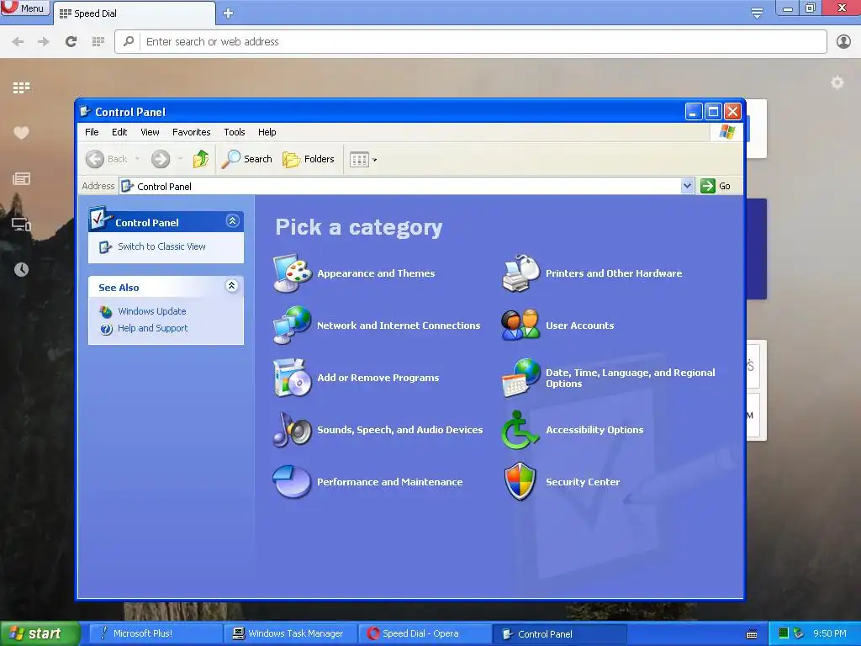Screen dimensions: 861x646
Task: Open Accessibility Options wheelchair icon
Action: (x=520, y=430)
